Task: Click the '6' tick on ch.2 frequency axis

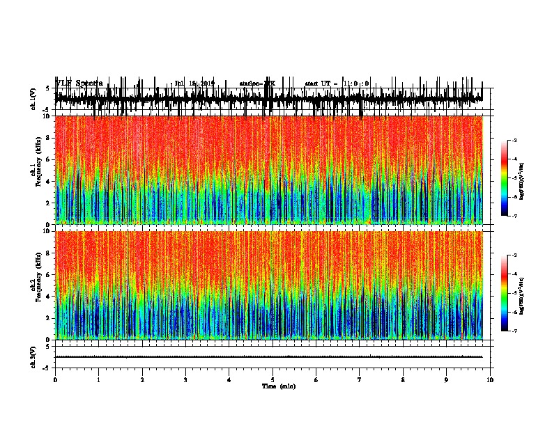Action: tap(49, 275)
